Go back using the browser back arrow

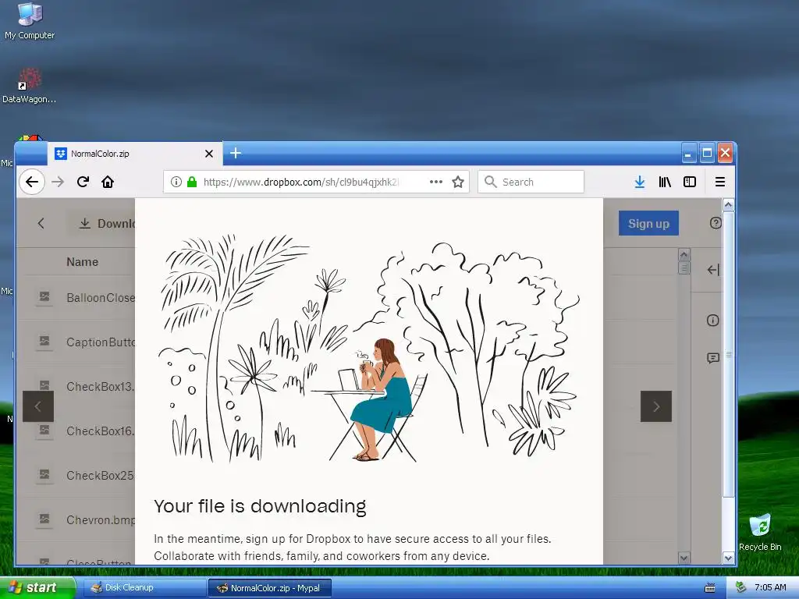point(31,182)
